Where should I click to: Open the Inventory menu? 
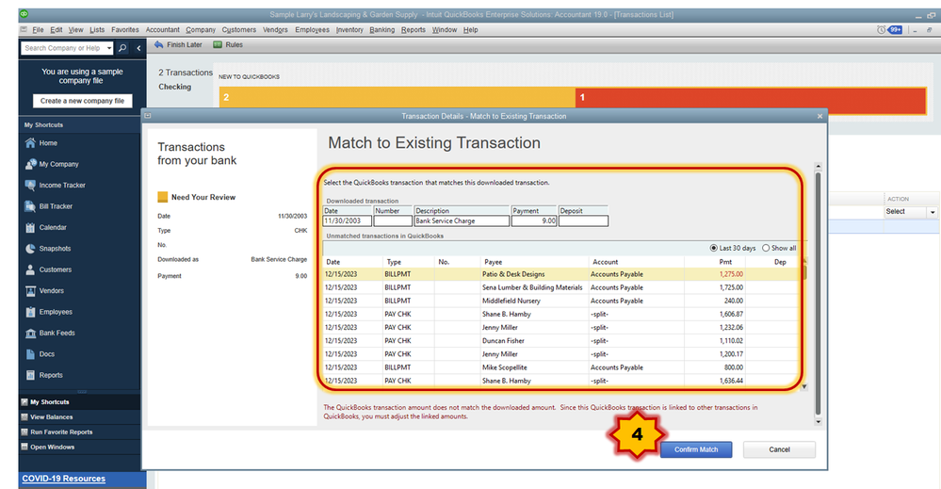tap(349, 29)
